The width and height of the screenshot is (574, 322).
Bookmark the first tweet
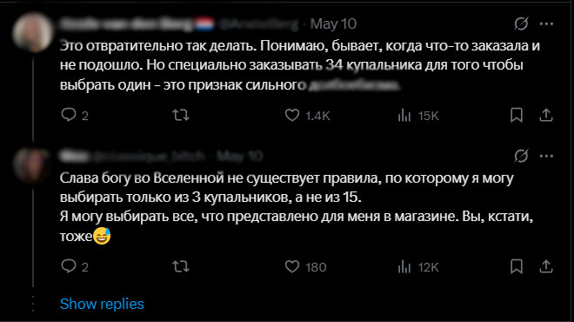point(516,115)
